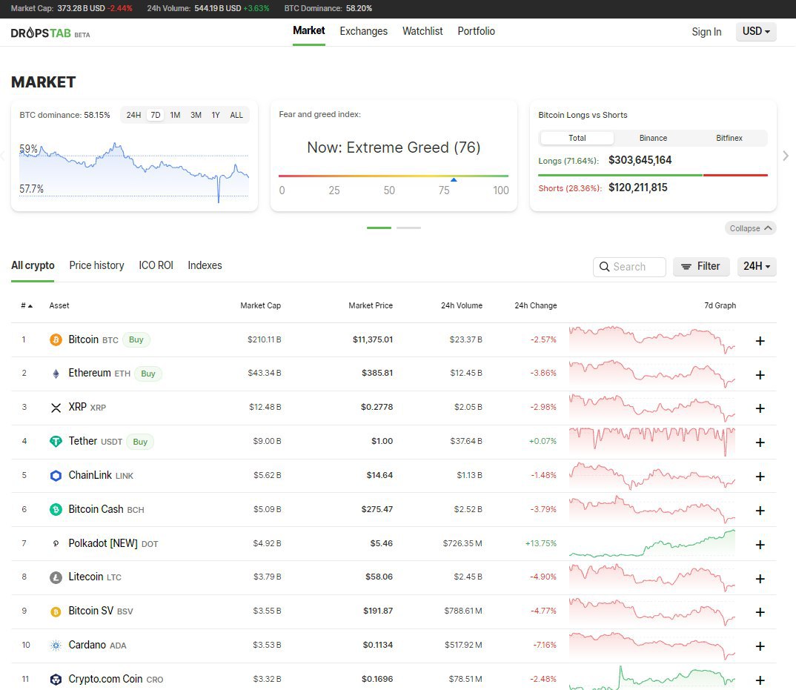Open the Filter button
The width and height of the screenshot is (796, 690).
[700, 266]
